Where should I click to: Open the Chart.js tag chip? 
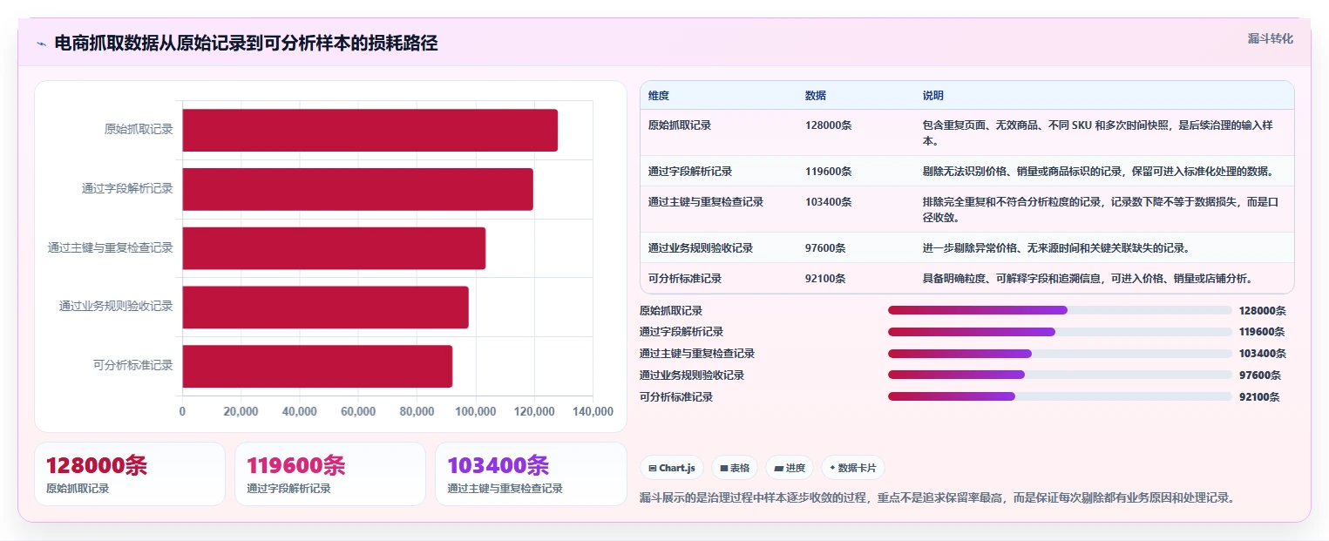(672, 468)
